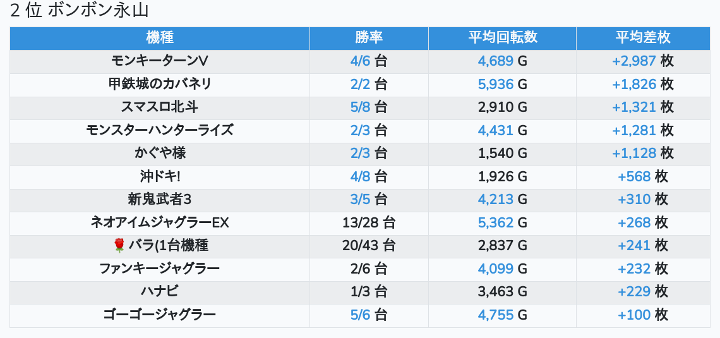Click ゴーゴージャグラー machine name
The width and height of the screenshot is (720, 338).
(x=160, y=315)
